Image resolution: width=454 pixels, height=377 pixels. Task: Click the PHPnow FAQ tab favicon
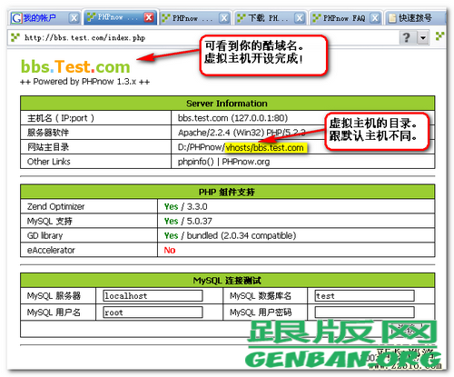[x=317, y=18]
